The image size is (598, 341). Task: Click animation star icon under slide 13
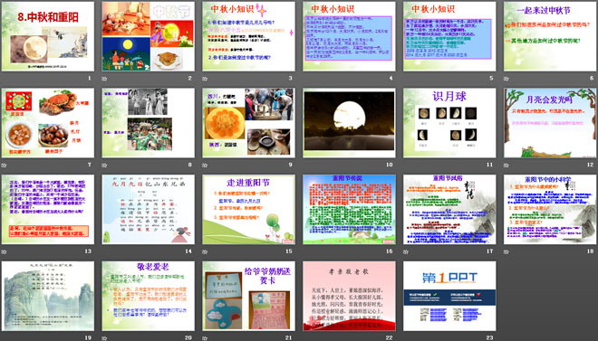click(5, 251)
